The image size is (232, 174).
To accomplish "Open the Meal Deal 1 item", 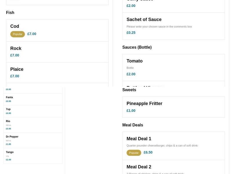I will 173,146.
